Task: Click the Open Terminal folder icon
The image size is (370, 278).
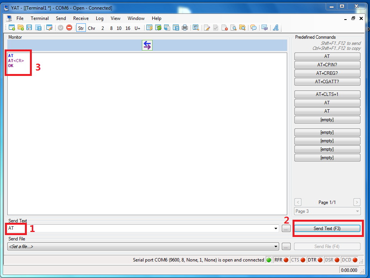Action: [x=21, y=28]
